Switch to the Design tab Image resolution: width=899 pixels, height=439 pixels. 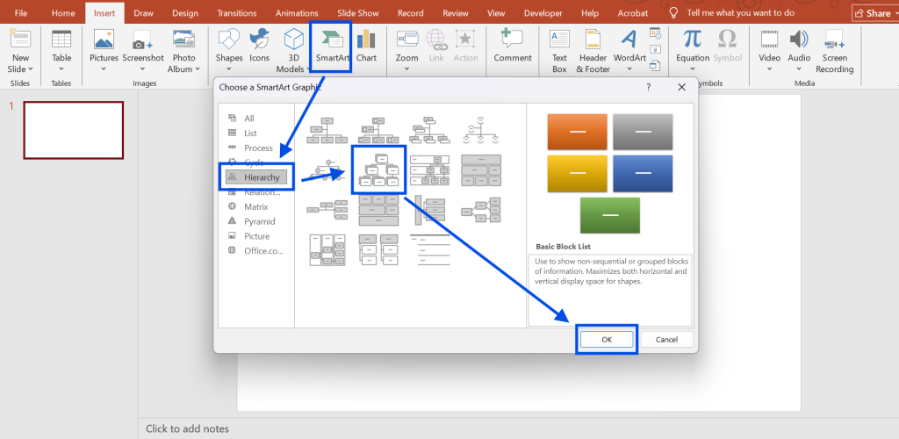coord(184,13)
